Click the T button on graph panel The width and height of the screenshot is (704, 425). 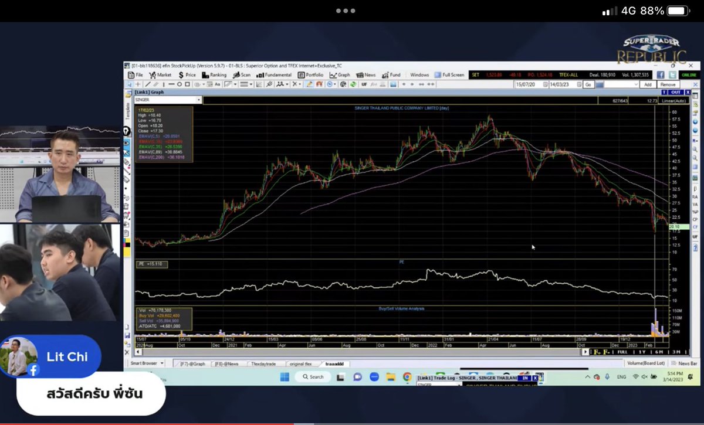pyautogui.click(x=664, y=92)
